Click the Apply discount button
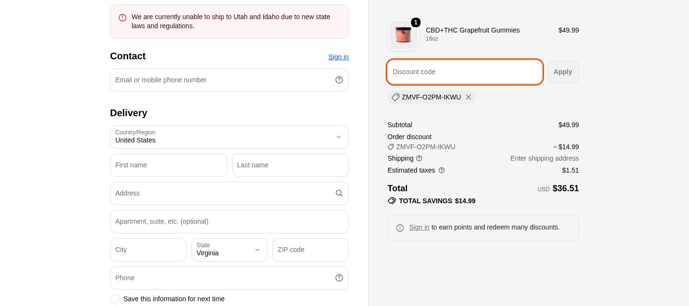 click(563, 72)
